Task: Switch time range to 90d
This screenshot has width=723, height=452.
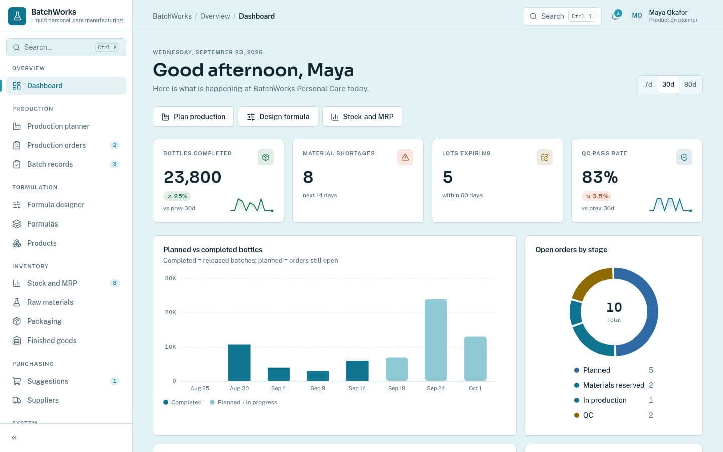Action: coord(690,85)
